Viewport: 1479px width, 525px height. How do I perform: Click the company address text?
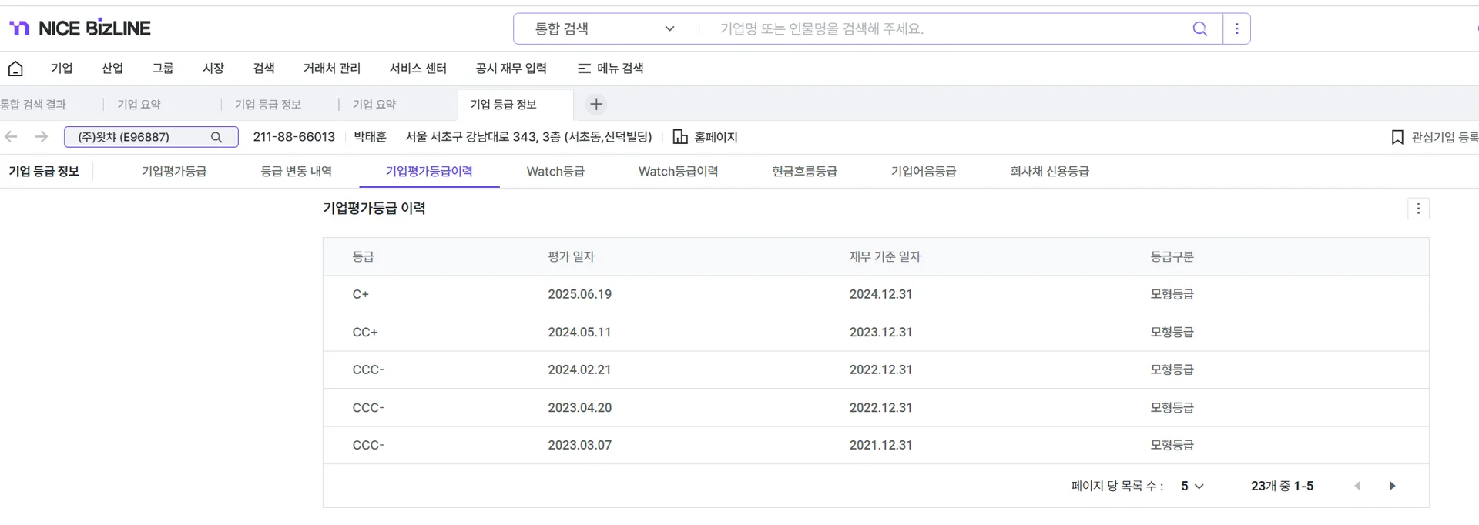[528, 137]
